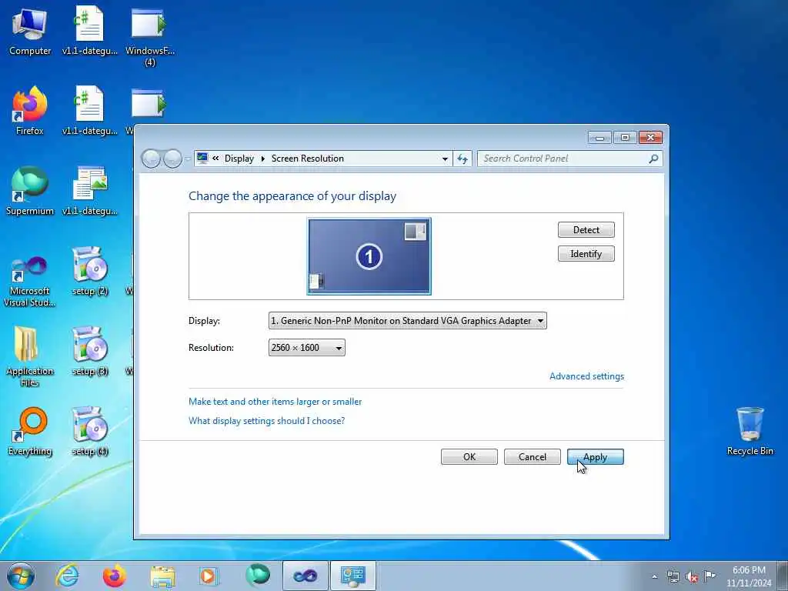Click the Apply button
This screenshot has width=788, height=591.
pyautogui.click(x=596, y=457)
